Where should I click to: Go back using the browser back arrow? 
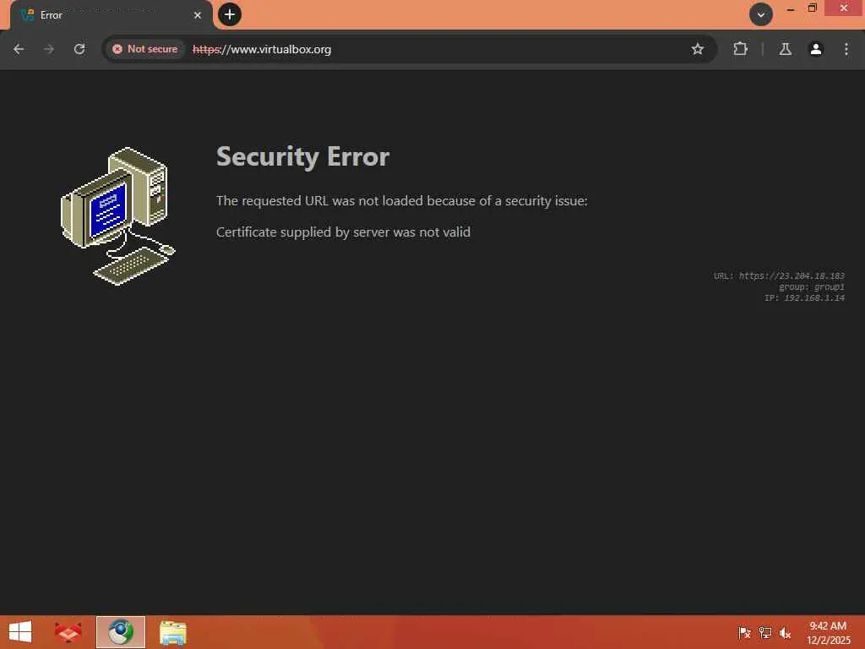click(19, 49)
